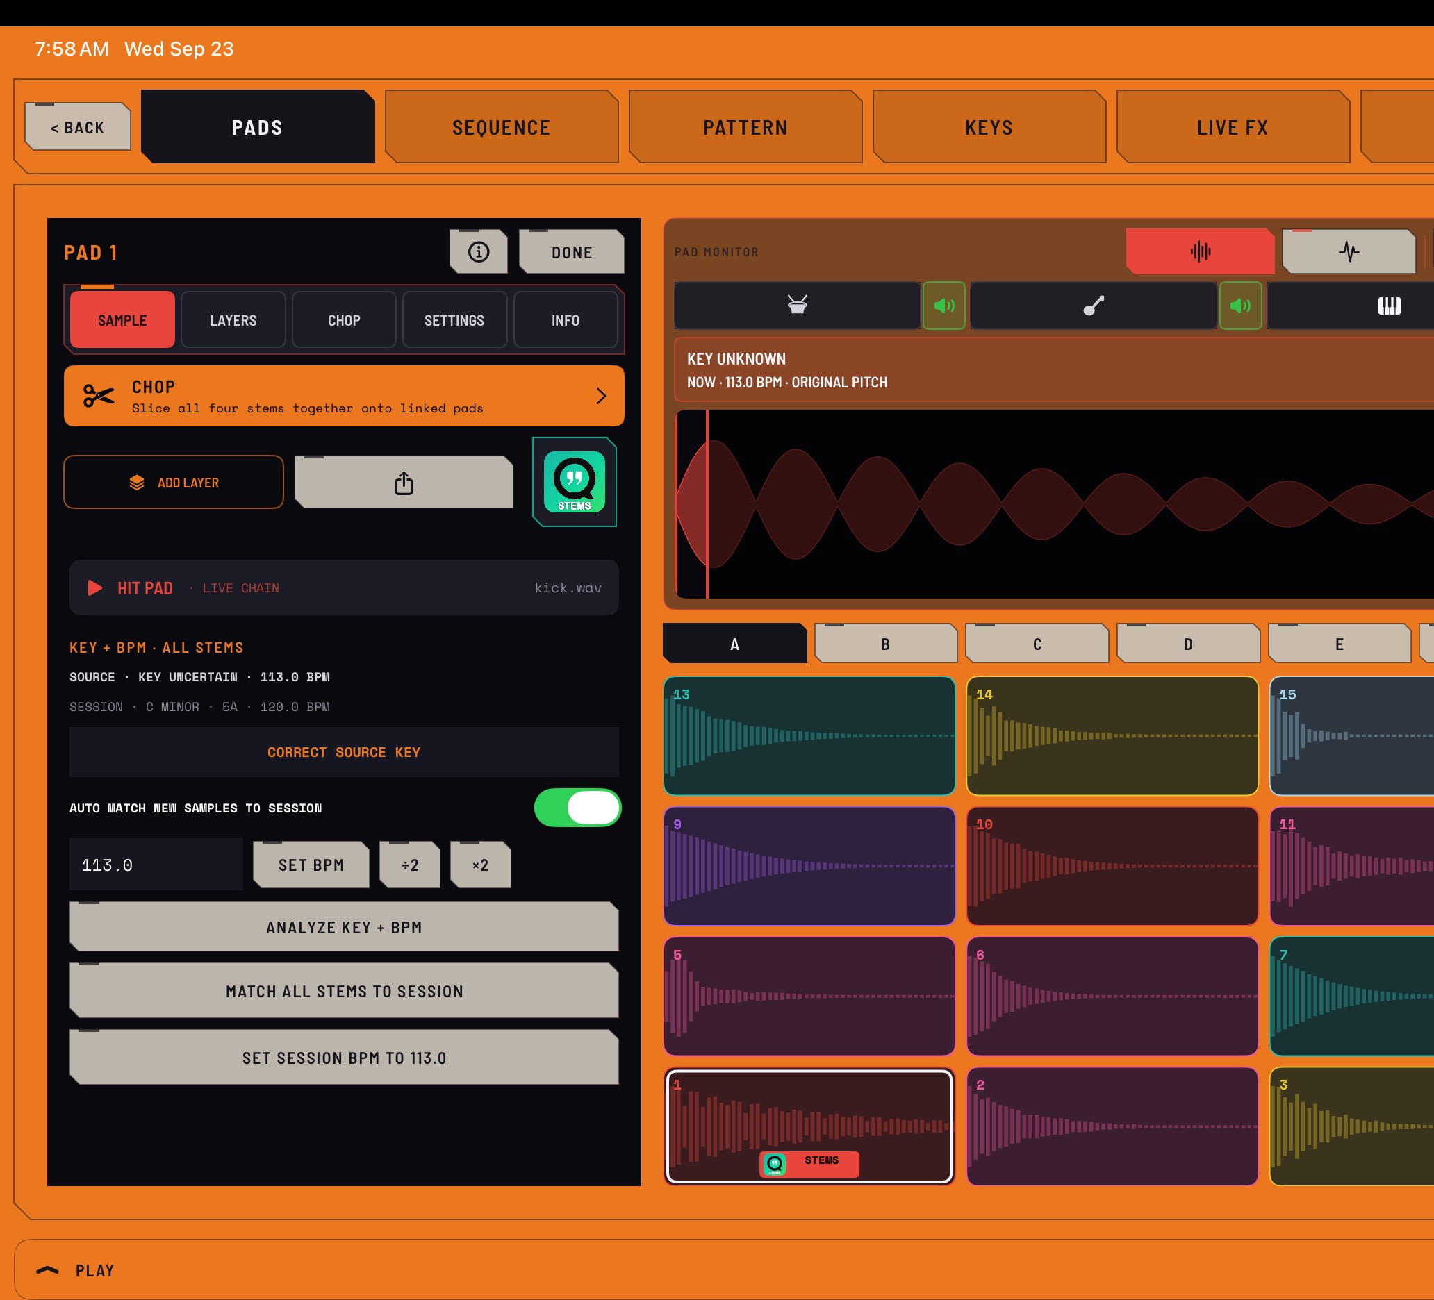
Task: Click the Done button
Action: click(571, 252)
